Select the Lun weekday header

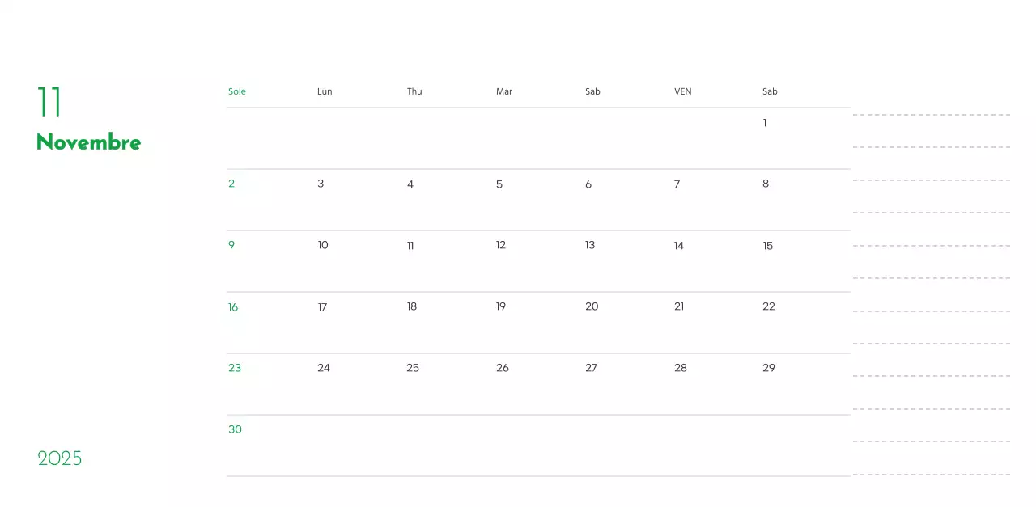point(325,91)
